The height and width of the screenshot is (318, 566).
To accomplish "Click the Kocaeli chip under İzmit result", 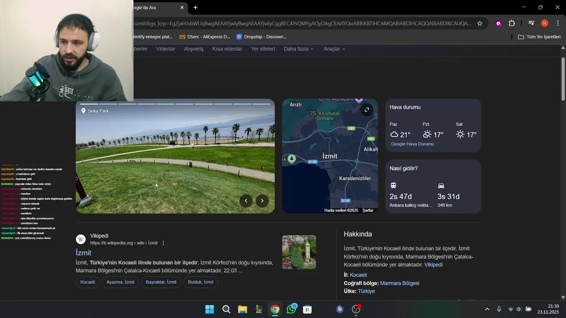I will [x=88, y=282].
